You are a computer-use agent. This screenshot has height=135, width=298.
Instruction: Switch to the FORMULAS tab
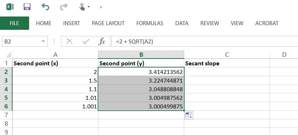(150, 23)
